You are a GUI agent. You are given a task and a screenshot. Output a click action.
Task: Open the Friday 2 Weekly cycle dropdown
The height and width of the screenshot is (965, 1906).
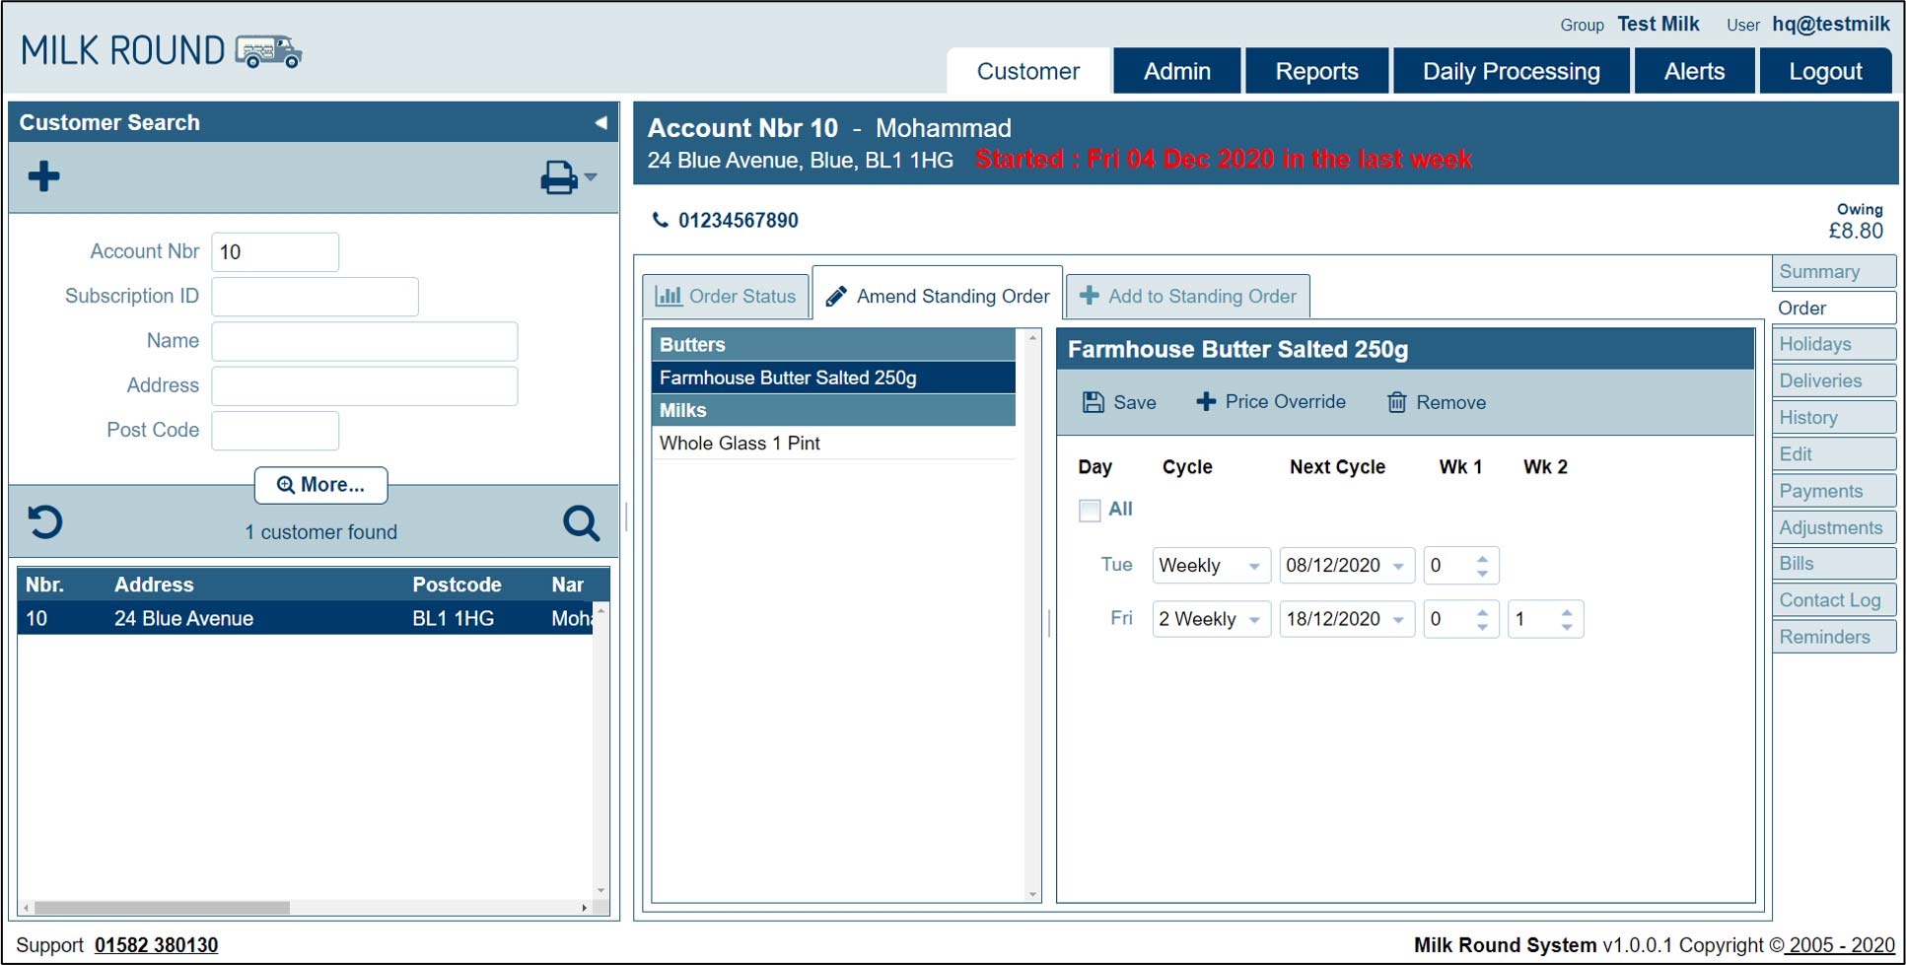point(1253,620)
